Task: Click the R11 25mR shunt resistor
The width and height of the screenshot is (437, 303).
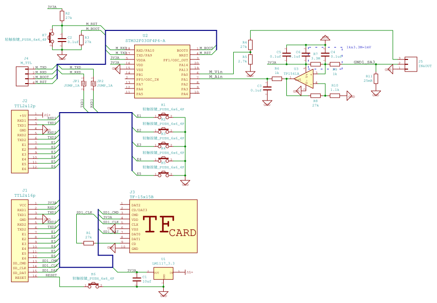Action: [376, 79]
